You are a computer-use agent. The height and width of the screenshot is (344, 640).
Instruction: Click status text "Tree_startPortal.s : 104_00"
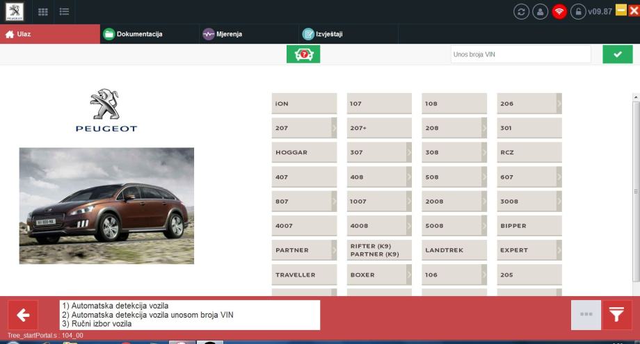(45, 336)
